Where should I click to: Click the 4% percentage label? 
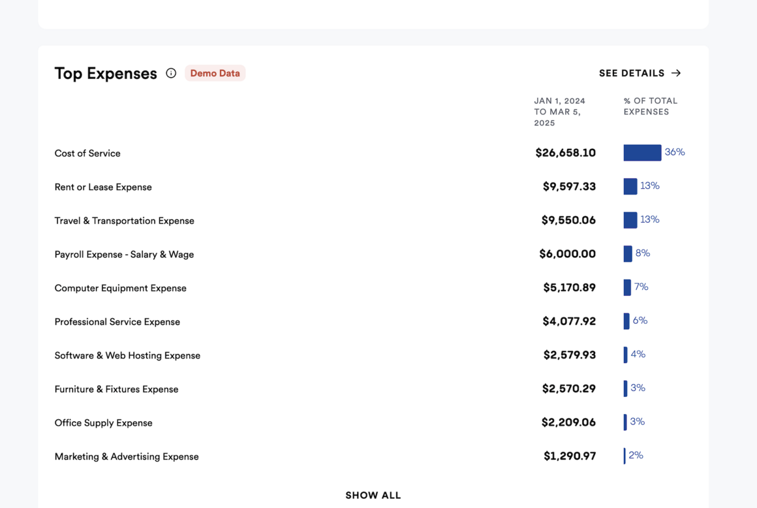pyautogui.click(x=638, y=355)
